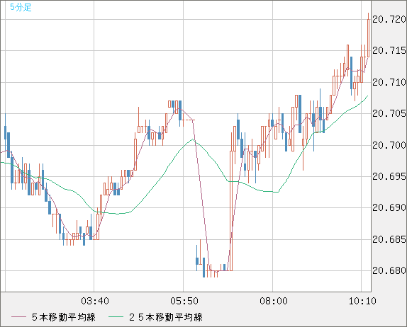The height and width of the screenshot is (327, 407).
Task: Click the 20.710 price axis label
Action: (x=389, y=82)
